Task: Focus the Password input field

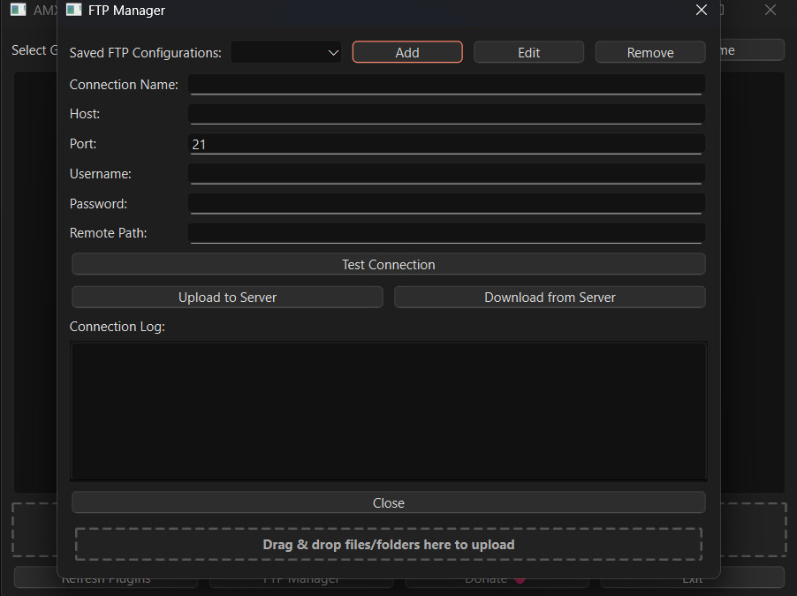Action: [446, 203]
